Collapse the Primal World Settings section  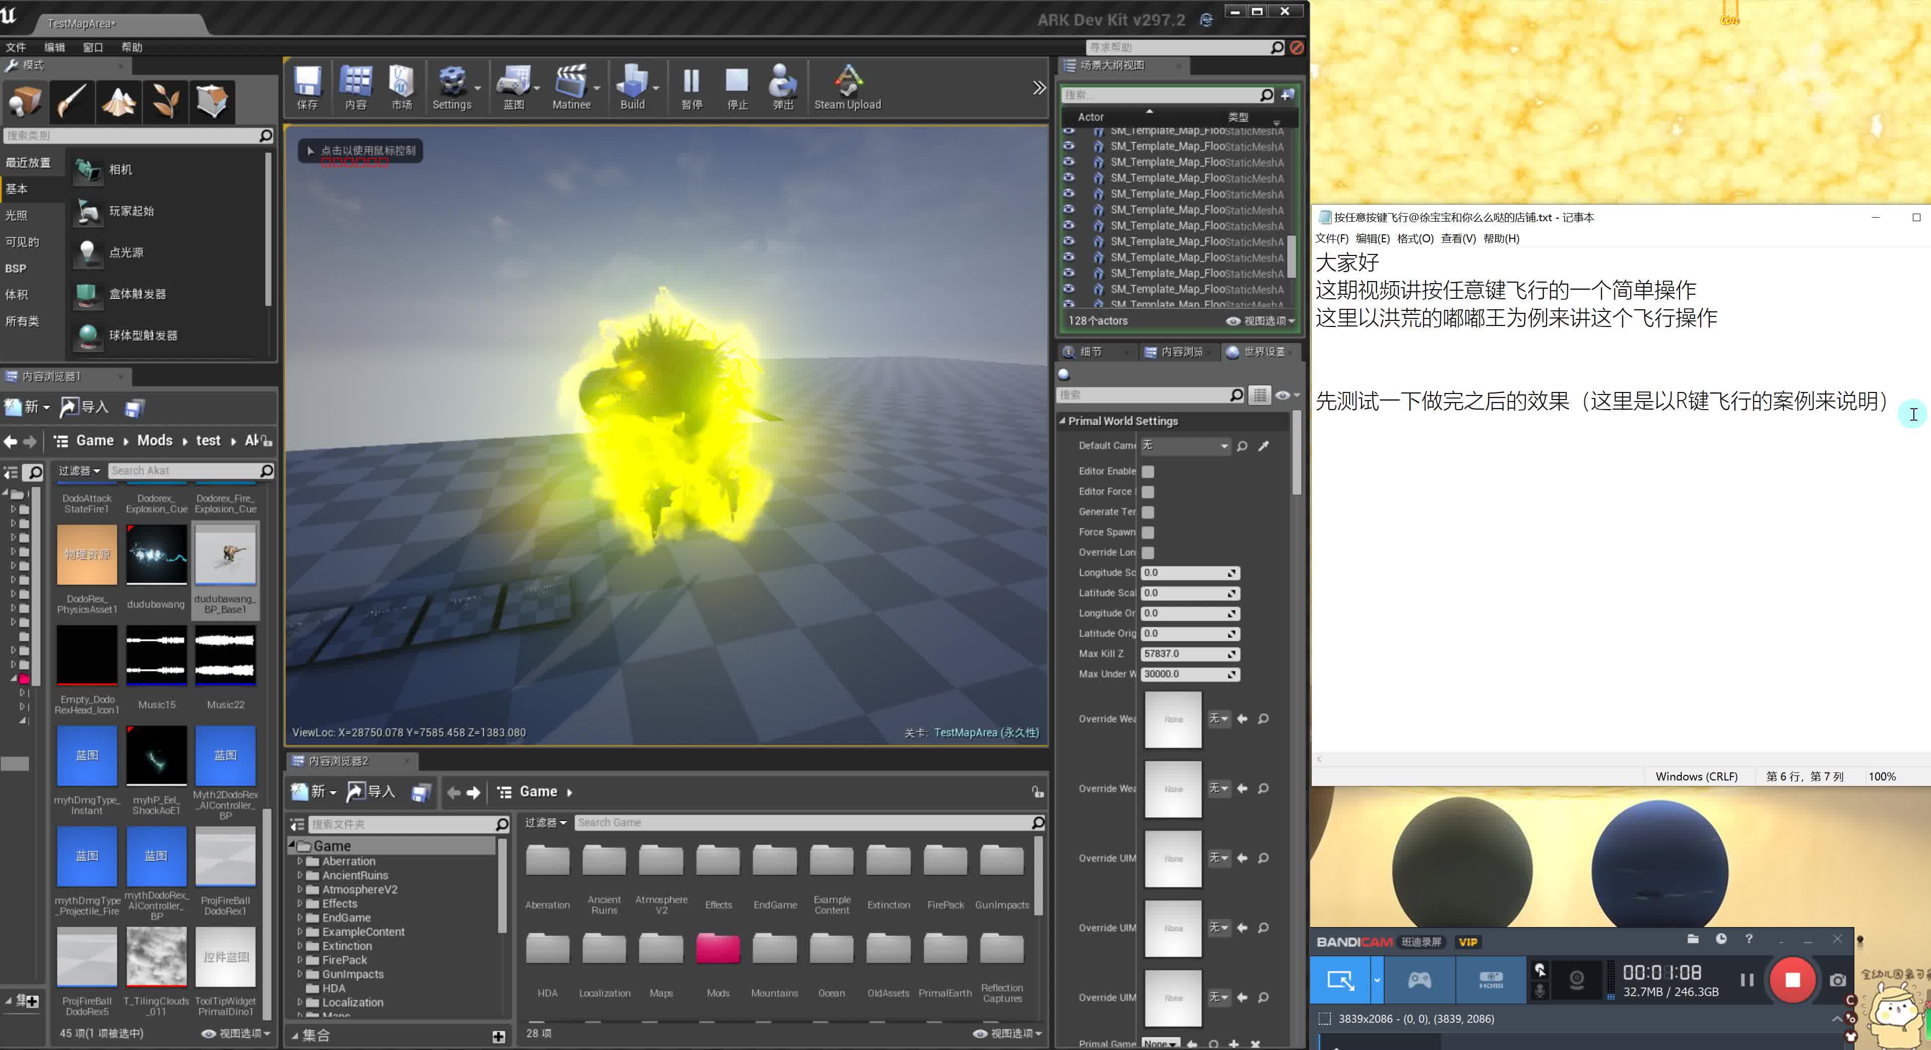1064,420
